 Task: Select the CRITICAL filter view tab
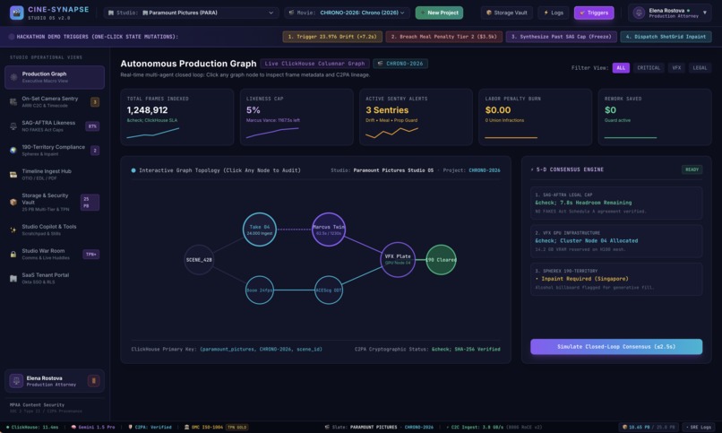click(x=649, y=68)
